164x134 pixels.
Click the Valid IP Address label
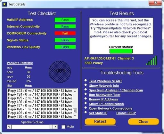pyautogui.click(x=20, y=20)
